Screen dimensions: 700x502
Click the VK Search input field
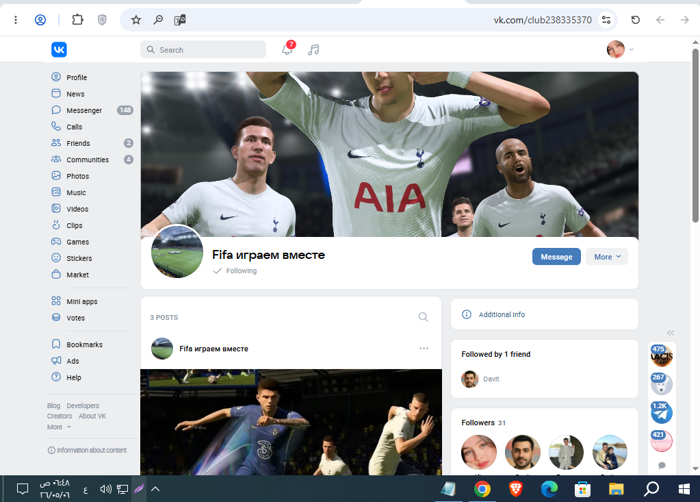[203, 49]
